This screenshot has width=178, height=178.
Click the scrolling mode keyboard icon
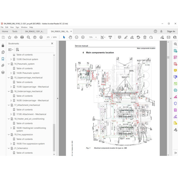110,37
